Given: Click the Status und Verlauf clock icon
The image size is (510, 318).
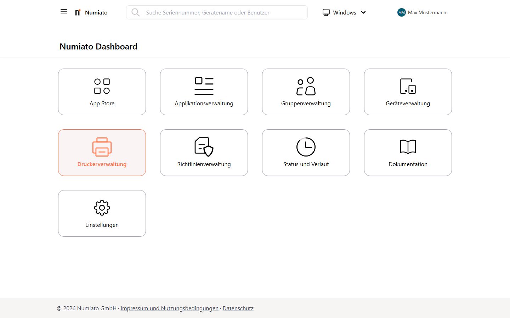Looking at the screenshot, I should 306,147.
